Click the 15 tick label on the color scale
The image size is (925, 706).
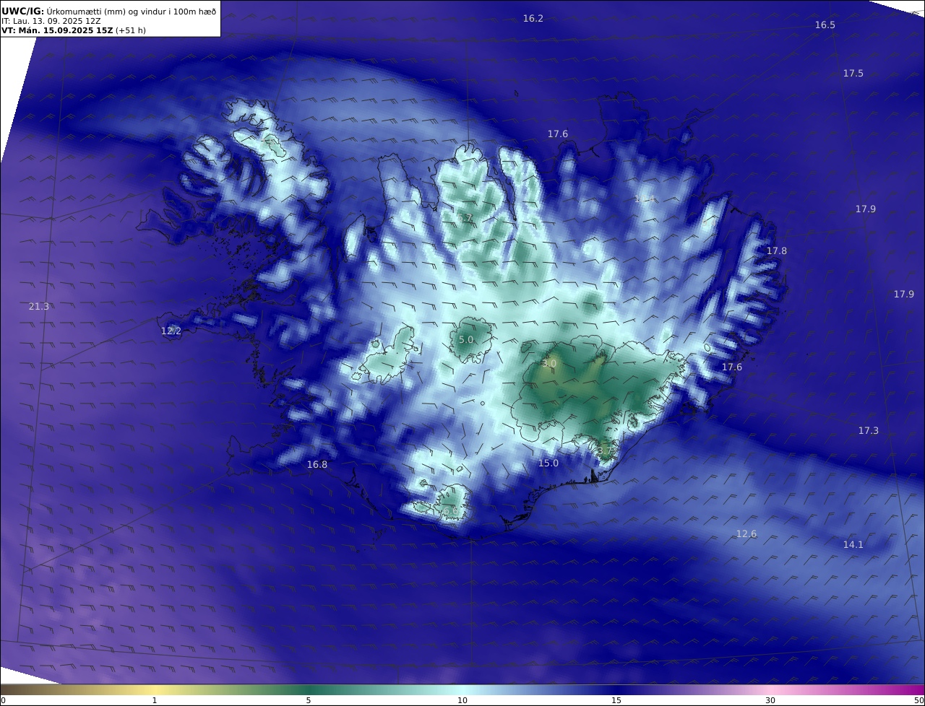click(x=616, y=700)
